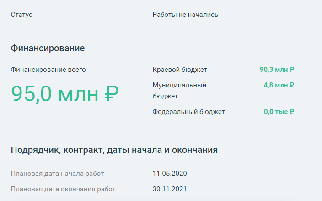Select the 0,0 тыс ₽ federal amount
The height and width of the screenshot is (201, 322).
click(x=279, y=112)
